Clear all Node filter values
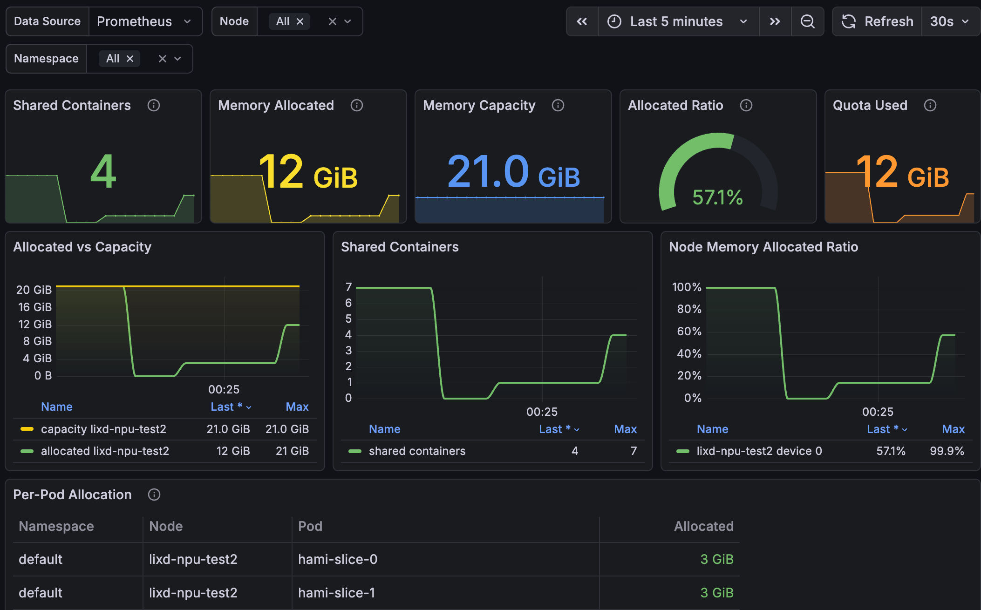981x610 pixels. point(332,21)
